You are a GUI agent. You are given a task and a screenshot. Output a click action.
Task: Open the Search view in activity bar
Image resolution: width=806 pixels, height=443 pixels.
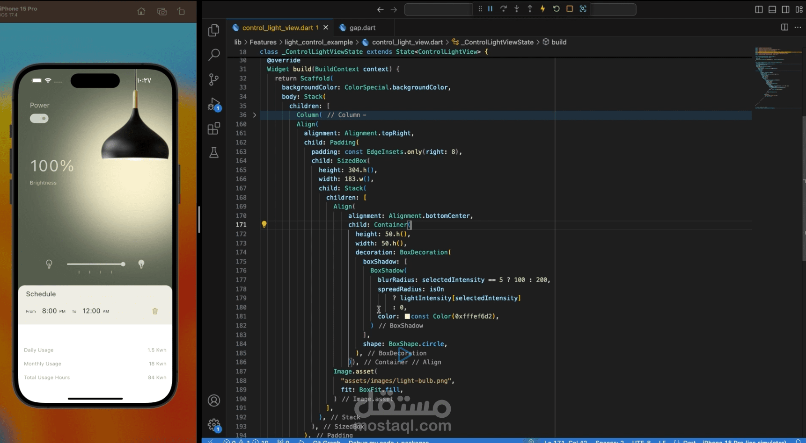point(214,55)
